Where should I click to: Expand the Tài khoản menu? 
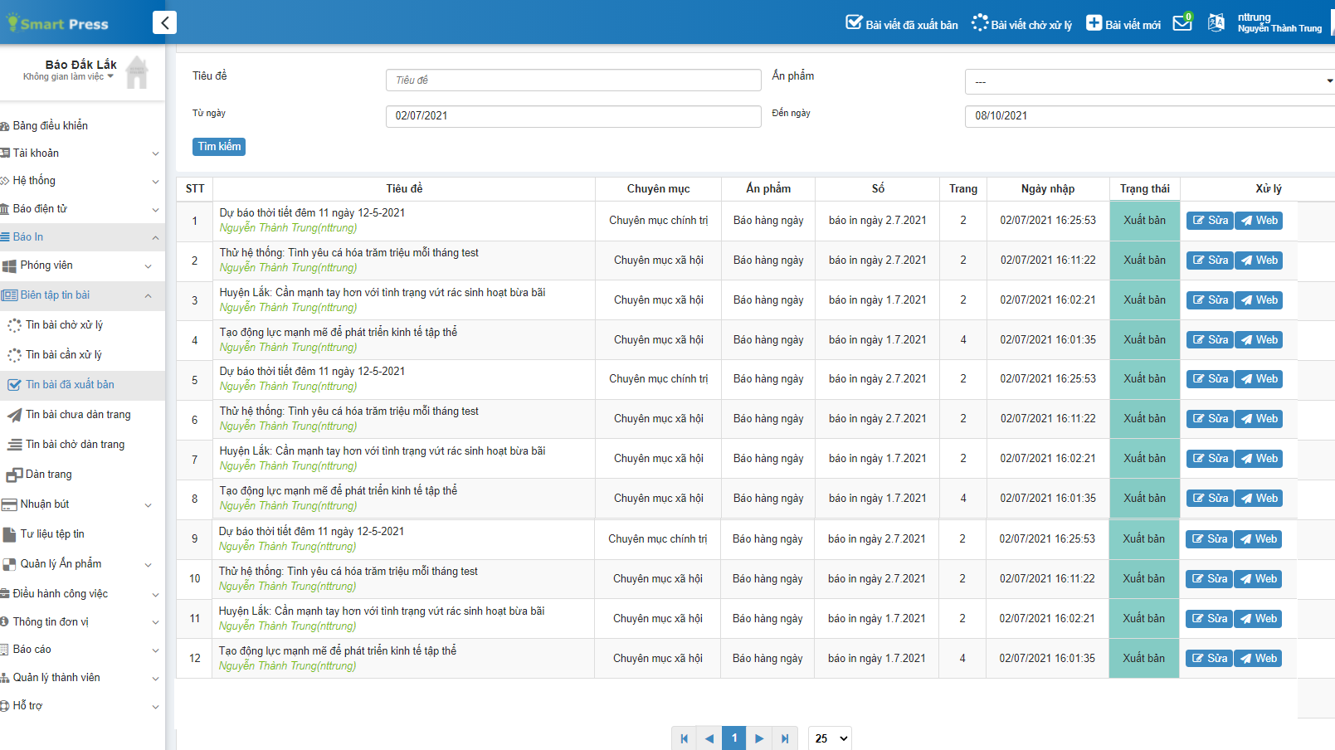(x=80, y=153)
